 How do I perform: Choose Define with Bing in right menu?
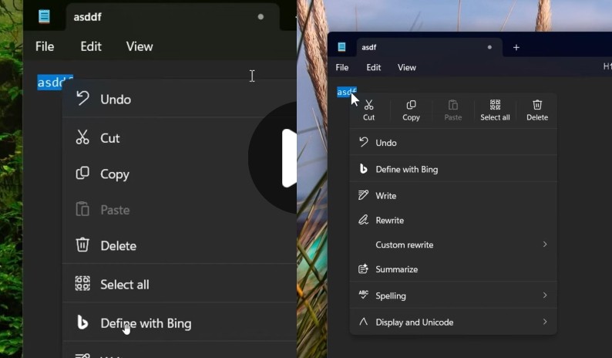[x=453, y=169]
